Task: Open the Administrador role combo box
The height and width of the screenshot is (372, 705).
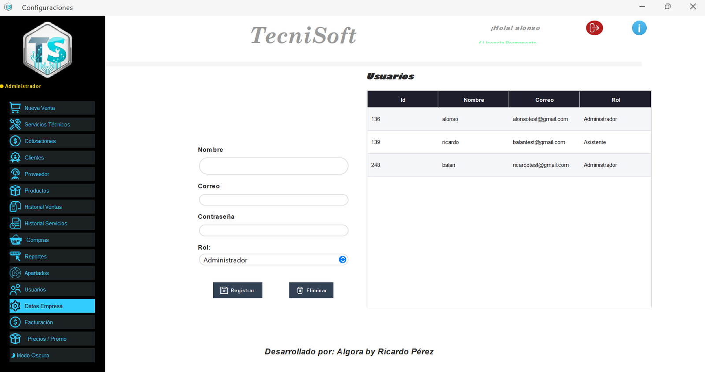Action: 273,260
